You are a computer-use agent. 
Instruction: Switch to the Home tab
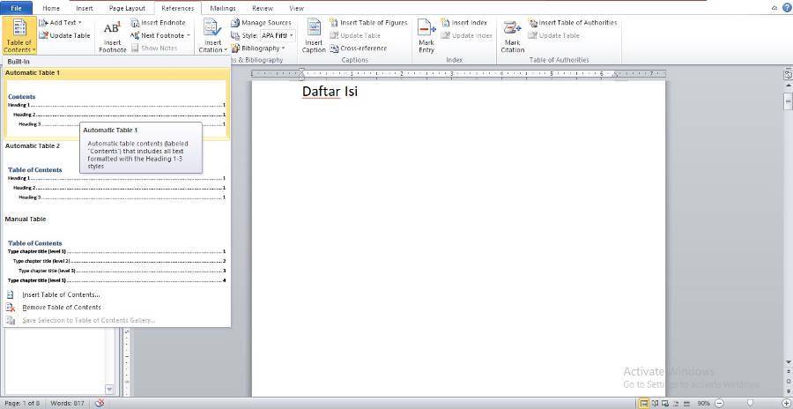point(51,8)
